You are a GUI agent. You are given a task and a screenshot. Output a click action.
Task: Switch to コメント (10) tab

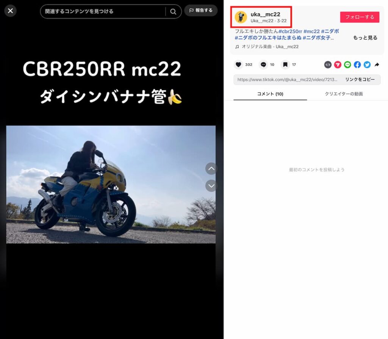pyautogui.click(x=270, y=94)
